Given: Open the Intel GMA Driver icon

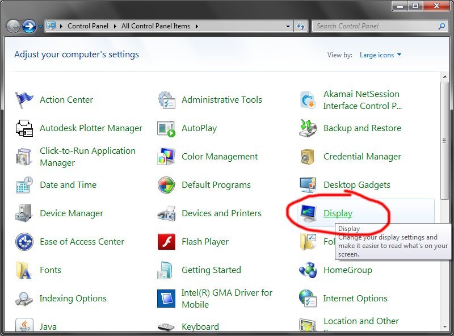Looking at the screenshot, I should click(166, 299).
